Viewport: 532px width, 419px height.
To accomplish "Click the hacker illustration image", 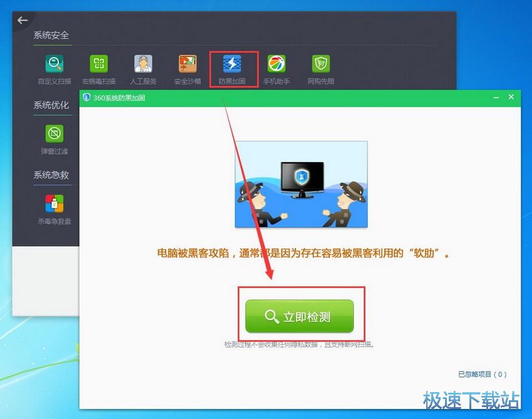I will (301, 184).
